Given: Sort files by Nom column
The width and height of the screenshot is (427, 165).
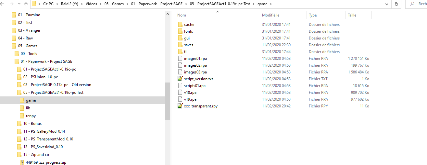Looking at the screenshot, I should pos(182,15).
